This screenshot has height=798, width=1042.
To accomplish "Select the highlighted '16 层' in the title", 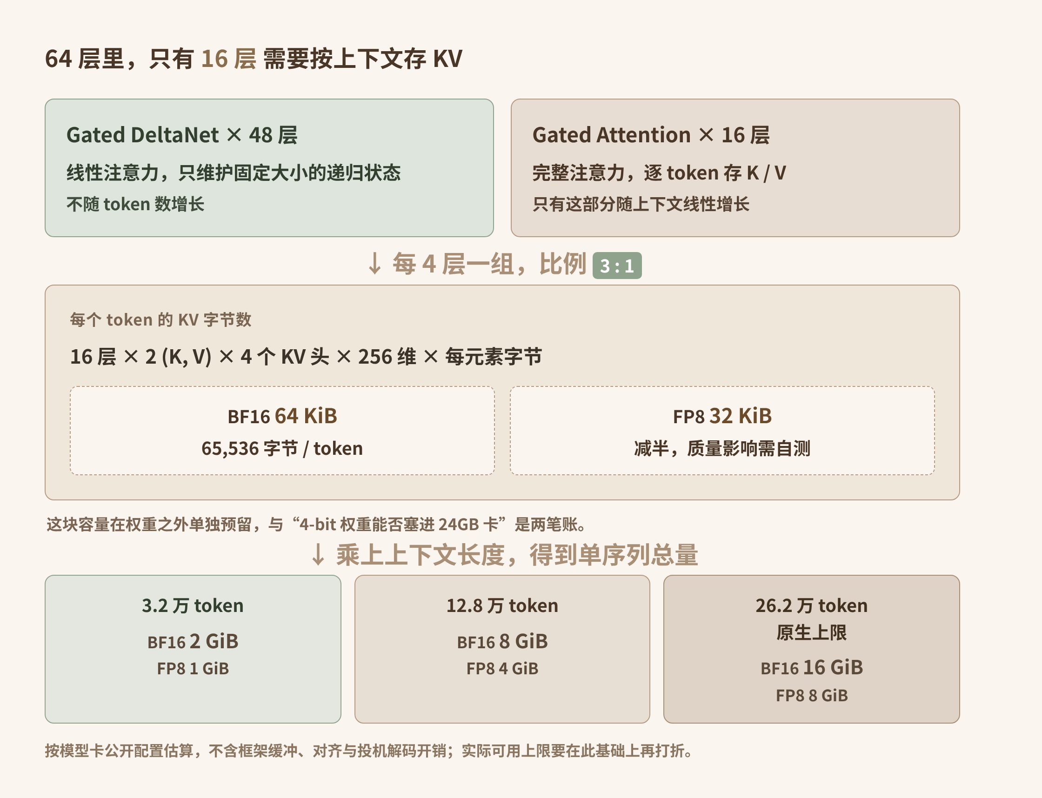I will click(x=228, y=59).
